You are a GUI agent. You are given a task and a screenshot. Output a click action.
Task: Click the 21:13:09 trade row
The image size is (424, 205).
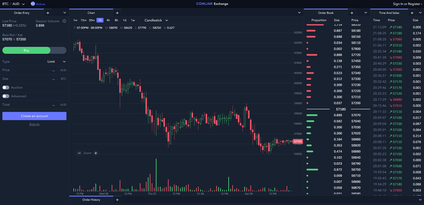pyautogui.click(x=397, y=27)
